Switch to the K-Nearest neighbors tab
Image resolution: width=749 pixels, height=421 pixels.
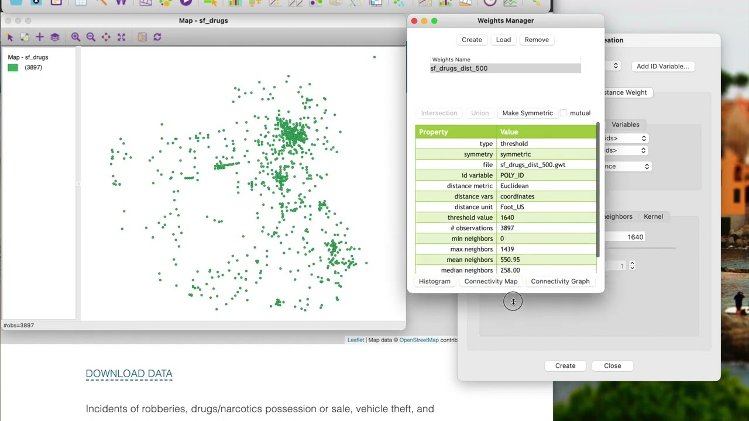click(x=619, y=216)
